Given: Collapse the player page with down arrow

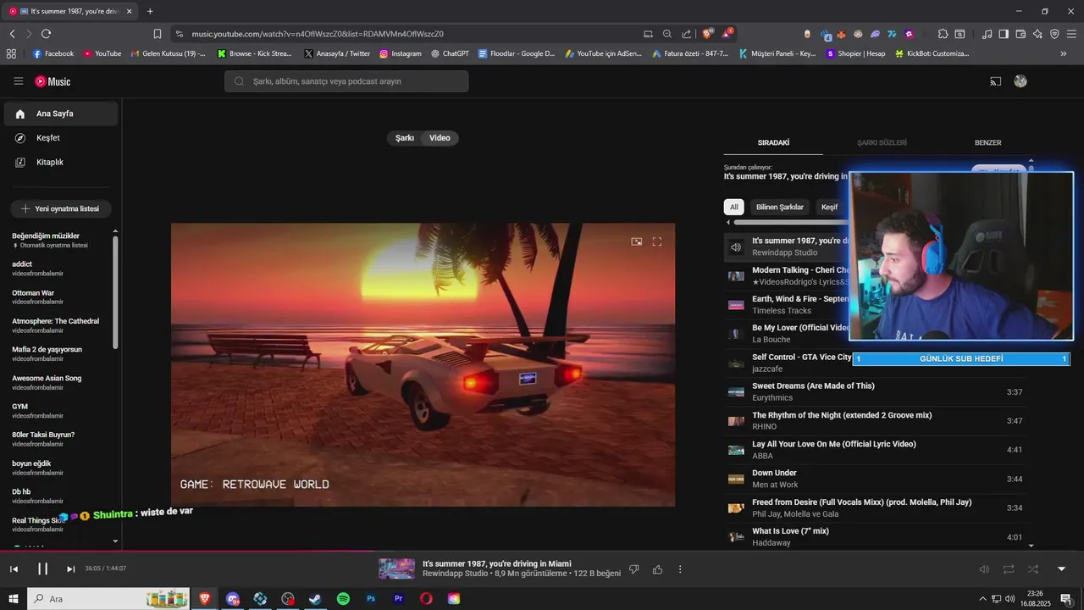Looking at the screenshot, I should [1061, 569].
